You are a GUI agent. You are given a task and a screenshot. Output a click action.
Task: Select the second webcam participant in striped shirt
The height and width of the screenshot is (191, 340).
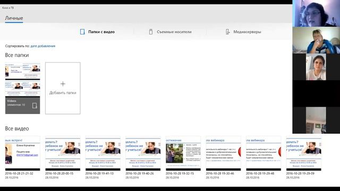(316, 40)
